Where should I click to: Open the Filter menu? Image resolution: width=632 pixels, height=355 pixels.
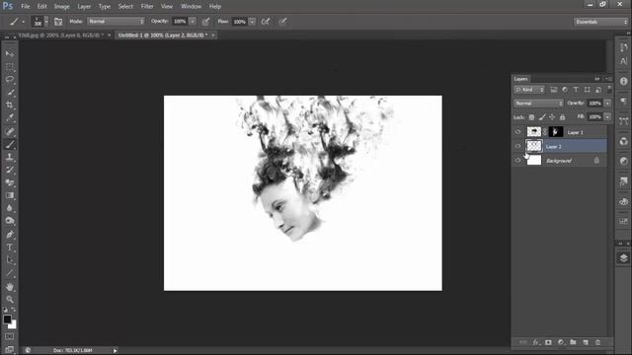pos(147,7)
